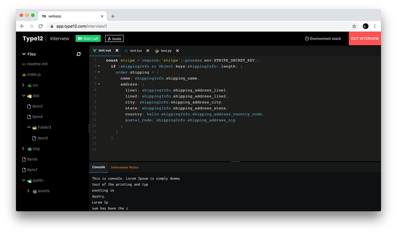Click the React icon on test.tsx tab
397x234 pixels.
126,51
